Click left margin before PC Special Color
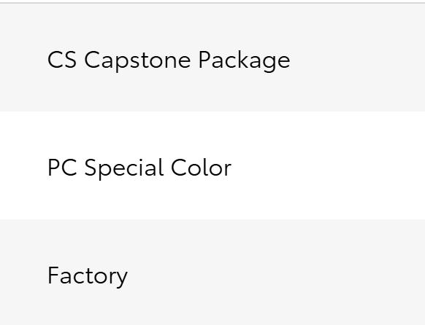Image resolution: width=425 pixels, height=325 pixels. (x=23, y=168)
